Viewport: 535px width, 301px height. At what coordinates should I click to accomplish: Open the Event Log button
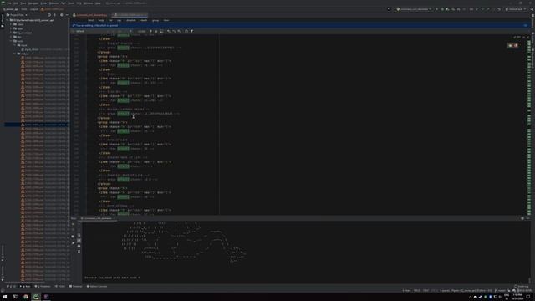point(522,287)
